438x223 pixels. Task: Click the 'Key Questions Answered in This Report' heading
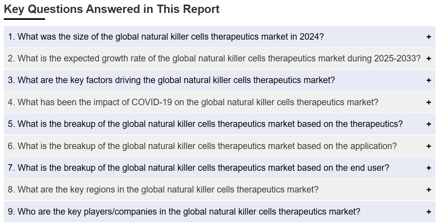point(112,9)
